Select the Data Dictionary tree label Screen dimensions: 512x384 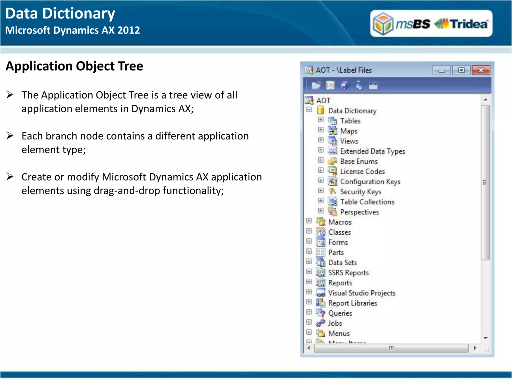point(352,111)
